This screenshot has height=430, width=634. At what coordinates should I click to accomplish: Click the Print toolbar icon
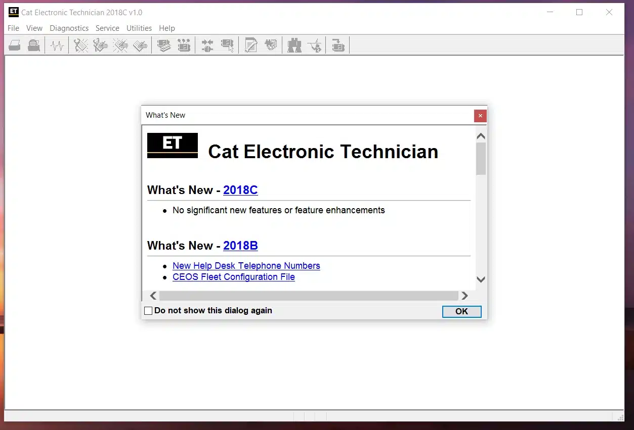tap(14, 45)
